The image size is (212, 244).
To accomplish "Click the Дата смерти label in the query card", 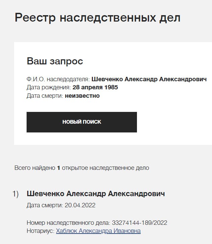I will 44,96.
